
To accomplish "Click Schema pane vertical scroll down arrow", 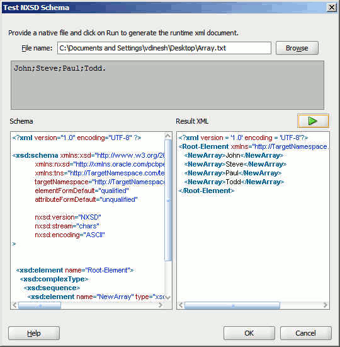I will pyautogui.click(x=168, y=298).
